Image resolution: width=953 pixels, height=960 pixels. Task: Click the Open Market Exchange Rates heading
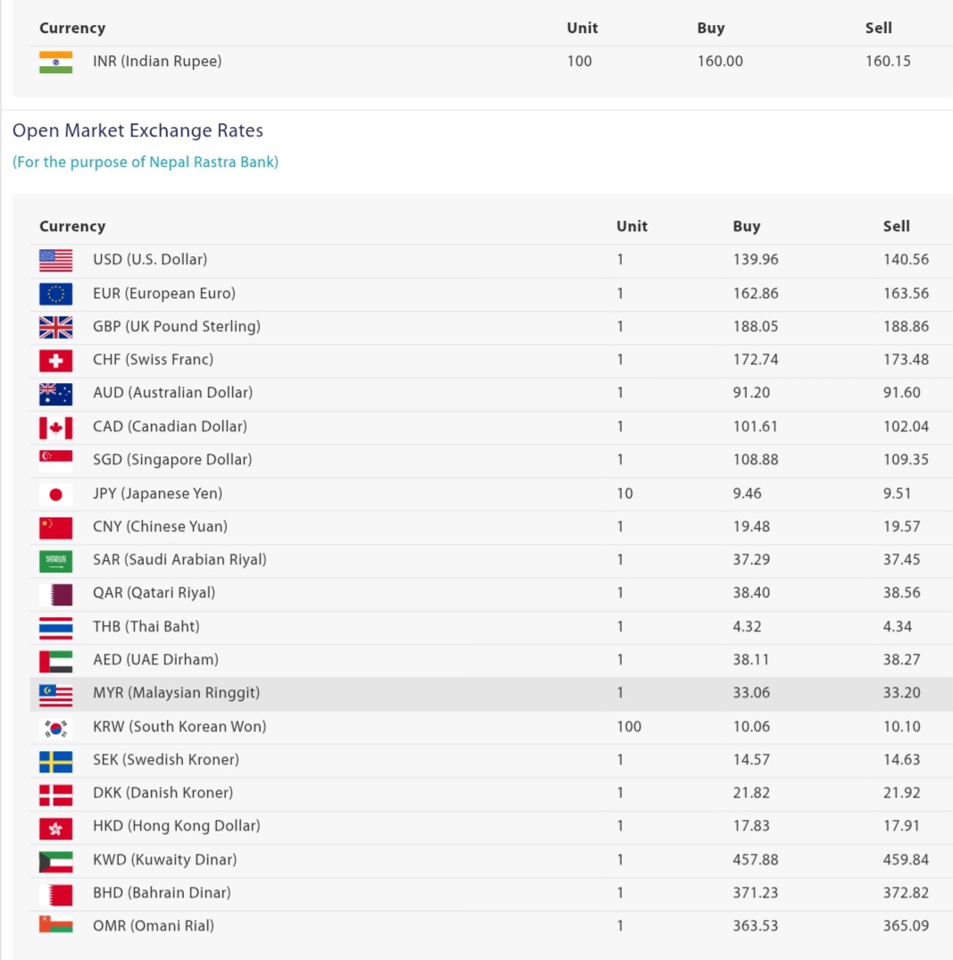(x=138, y=130)
